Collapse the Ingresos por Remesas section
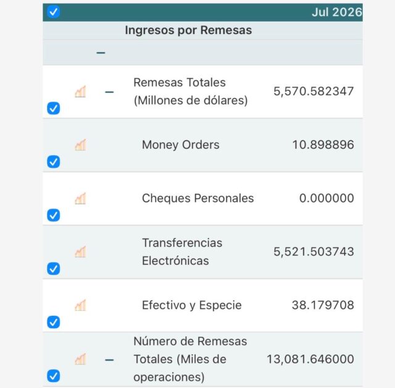 pos(101,52)
